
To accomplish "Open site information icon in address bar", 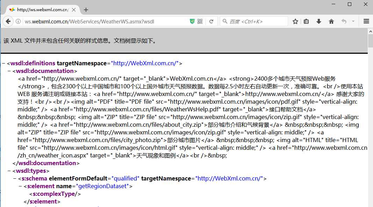I will (x=18, y=22).
